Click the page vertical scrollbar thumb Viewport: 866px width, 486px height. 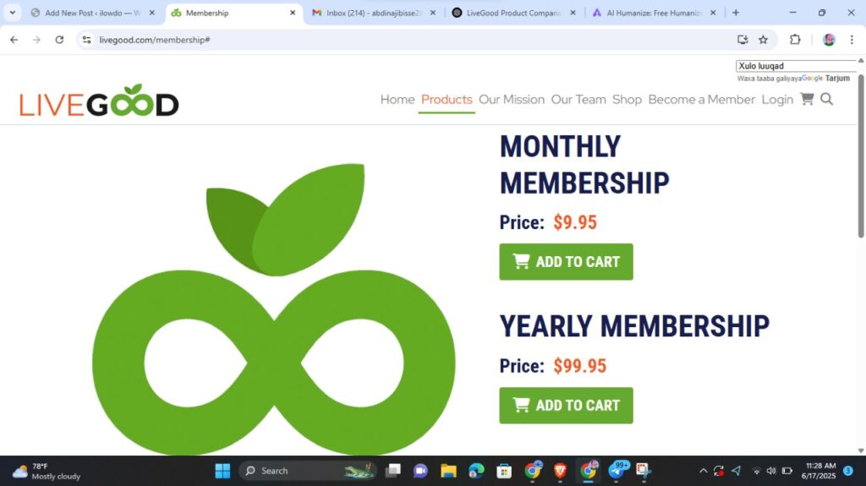[x=861, y=157]
